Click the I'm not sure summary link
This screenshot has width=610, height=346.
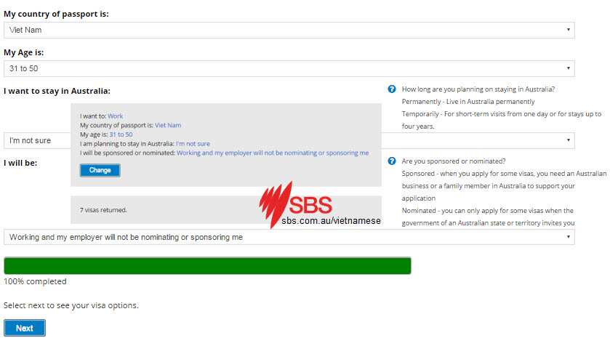coord(193,144)
